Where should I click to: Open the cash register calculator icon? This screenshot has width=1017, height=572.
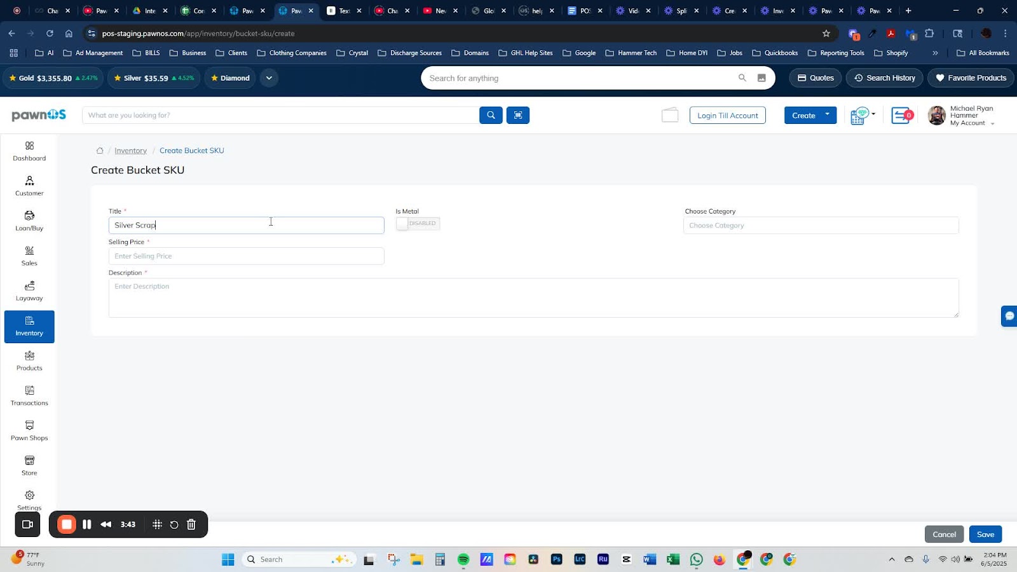(x=859, y=116)
